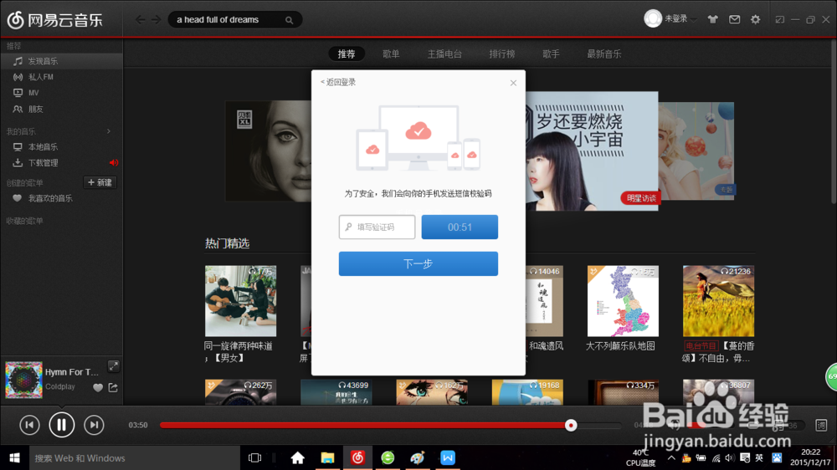This screenshot has width=837, height=470.
Task: Select the 推荐 tab
Action: tap(347, 54)
